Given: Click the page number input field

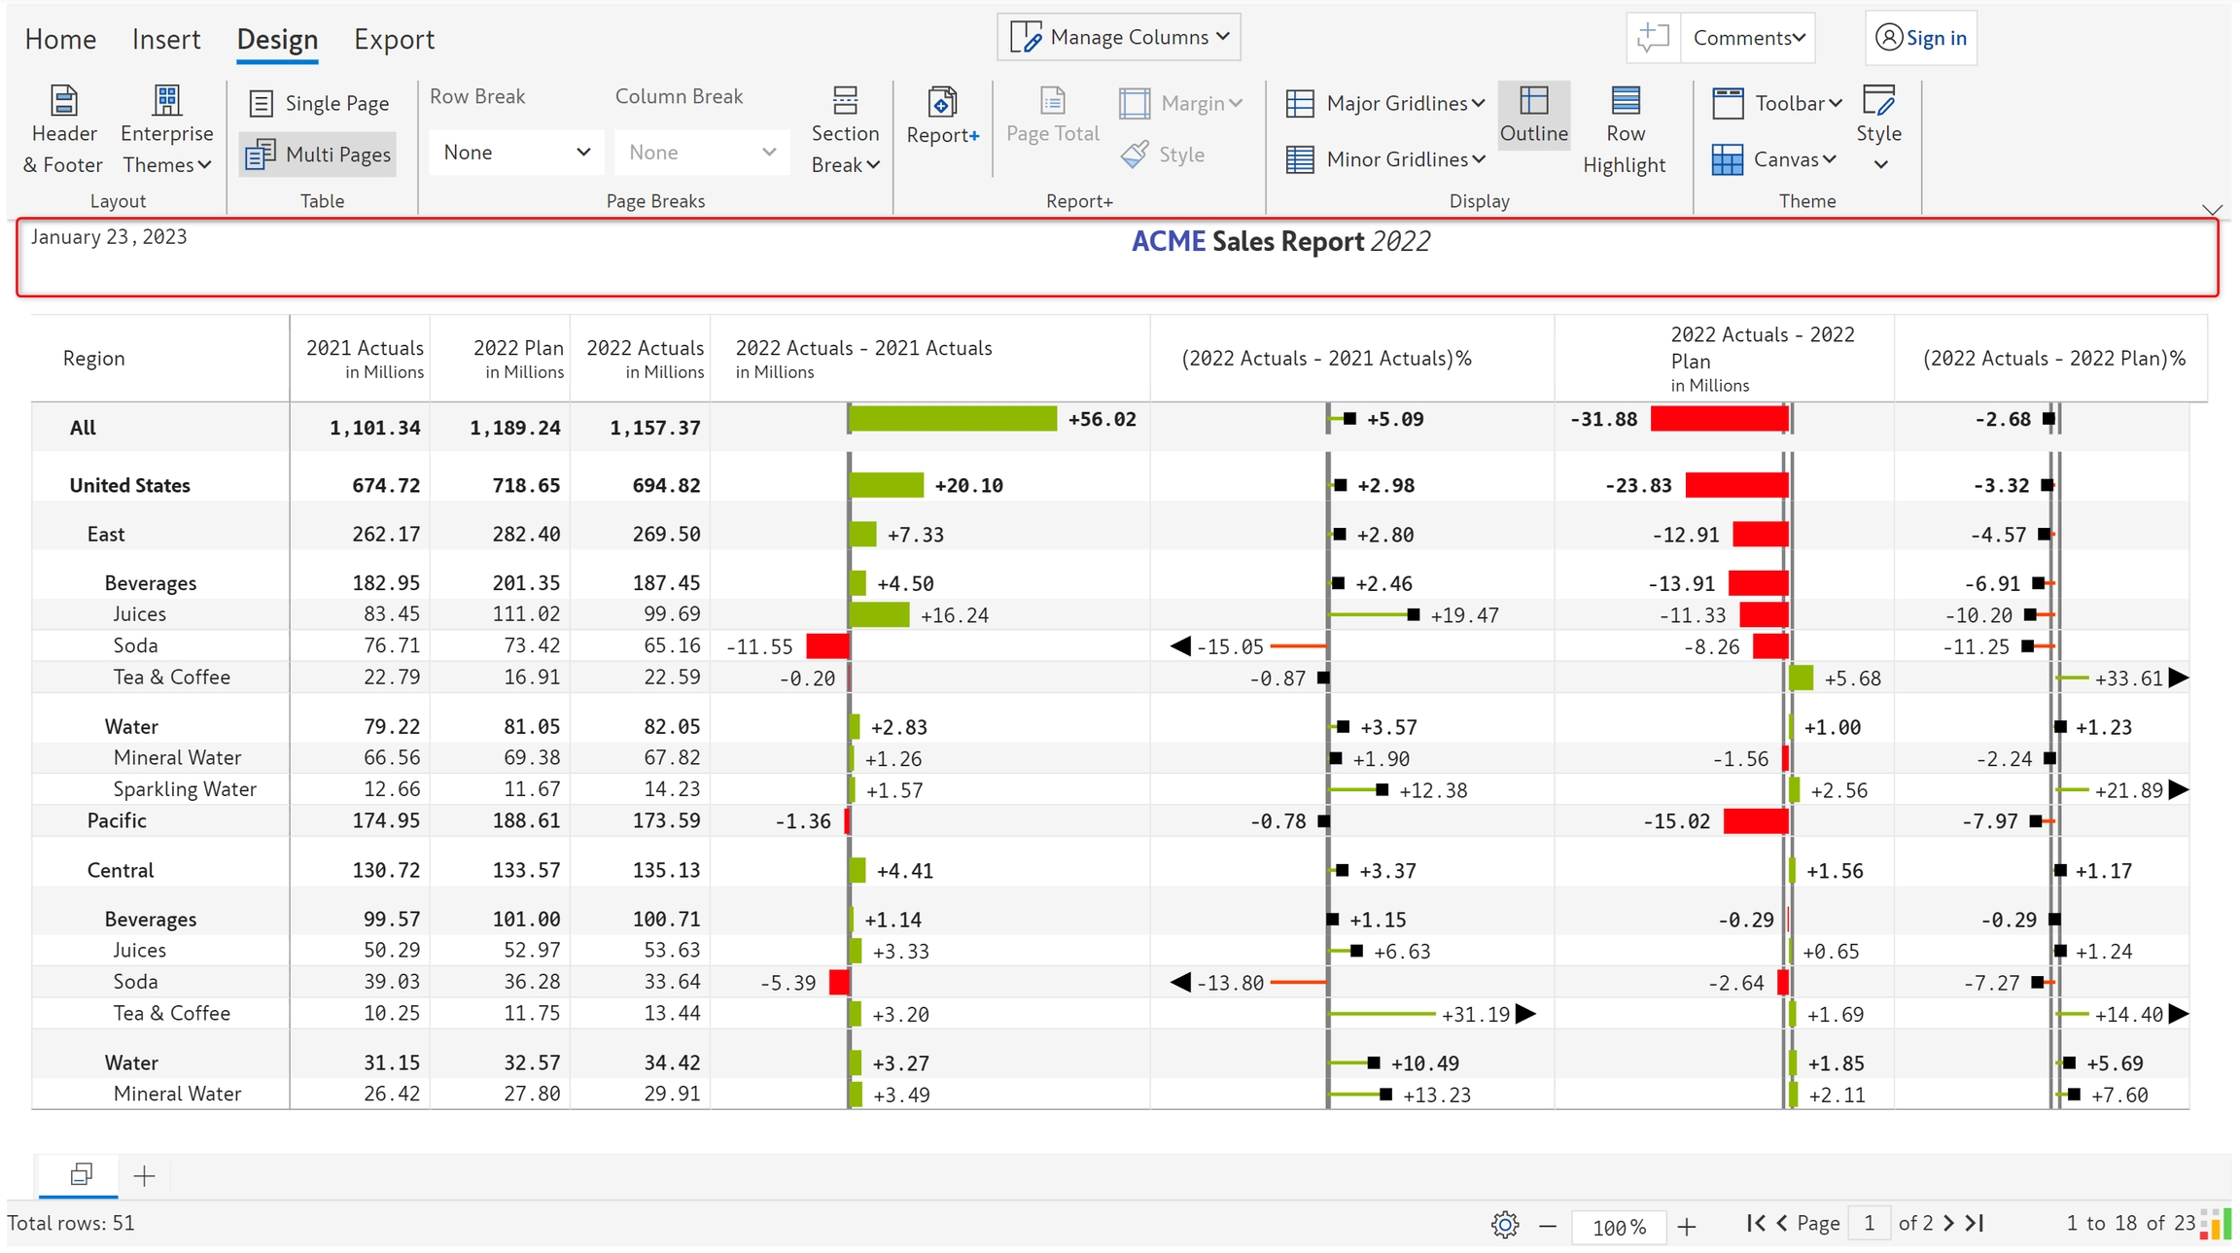Looking at the screenshot, I should point(1869,1223).
